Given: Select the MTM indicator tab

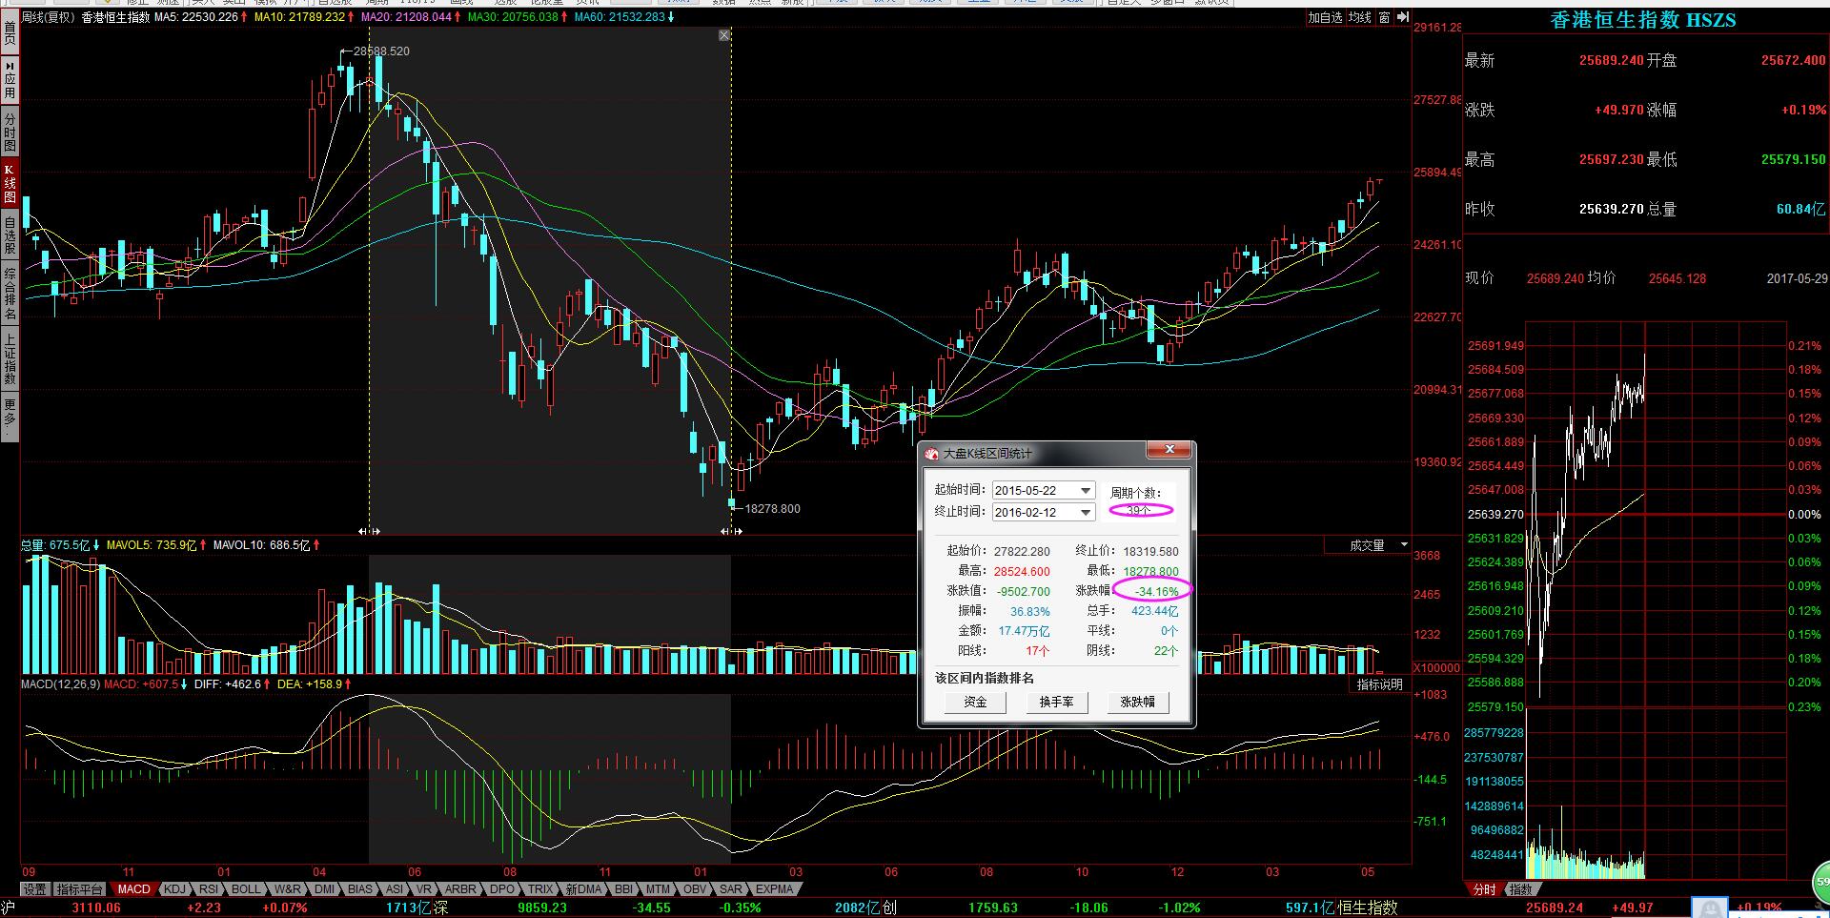Looking at the screenshot, I should click(658, 889).
